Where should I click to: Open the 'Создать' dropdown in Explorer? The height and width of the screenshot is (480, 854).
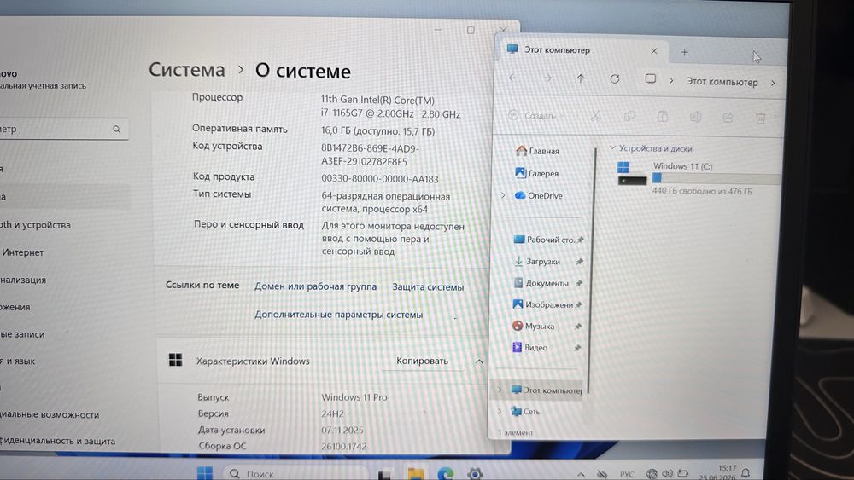536,115
